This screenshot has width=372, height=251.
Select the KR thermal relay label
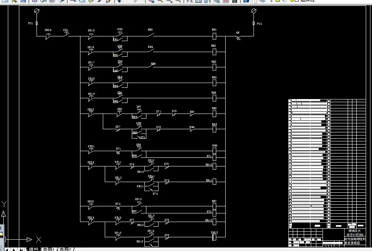[x=238, y=33]
